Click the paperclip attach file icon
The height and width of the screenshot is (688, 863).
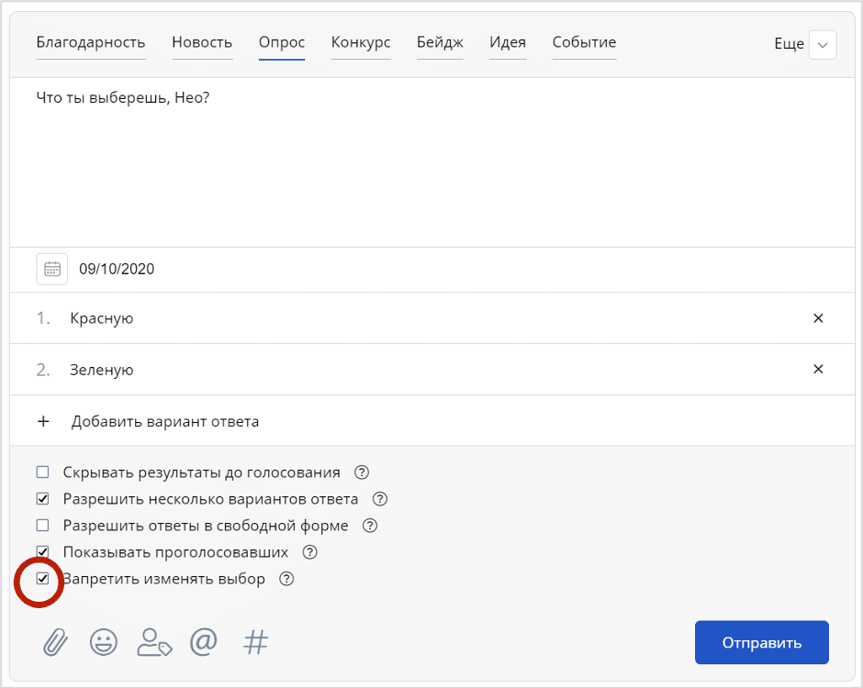pos(55,642)
